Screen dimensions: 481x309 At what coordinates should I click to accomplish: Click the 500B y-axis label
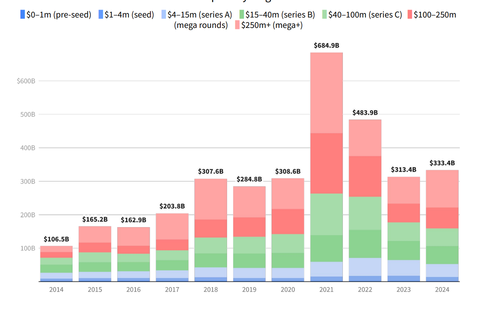[28, 114]
